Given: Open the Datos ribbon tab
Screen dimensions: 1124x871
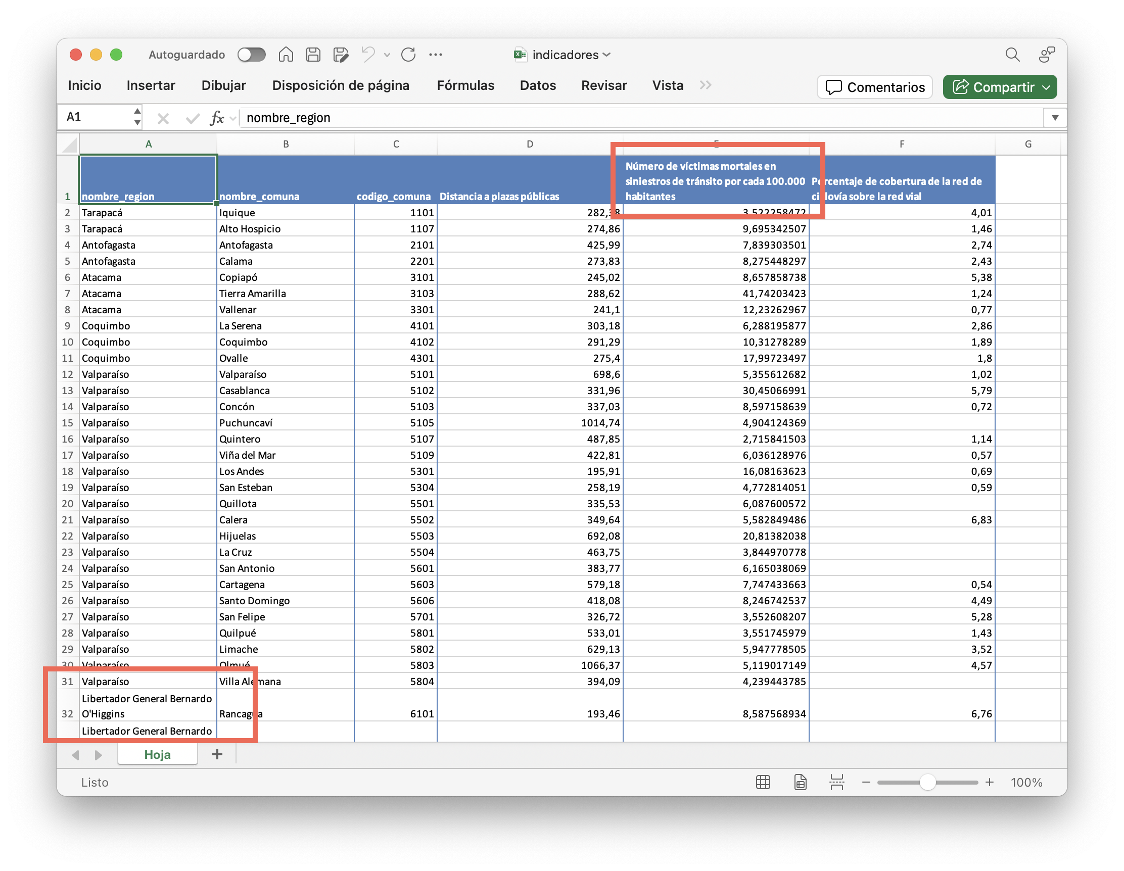Looking at the screenshot, I should pyautogui.click(x=537, y=85).
